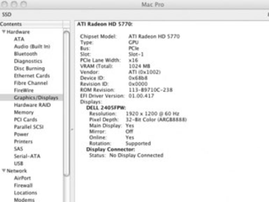Select ATA in the Hardware list
Viewport: 269px width, 202px height.
click(x=19, y=39)
